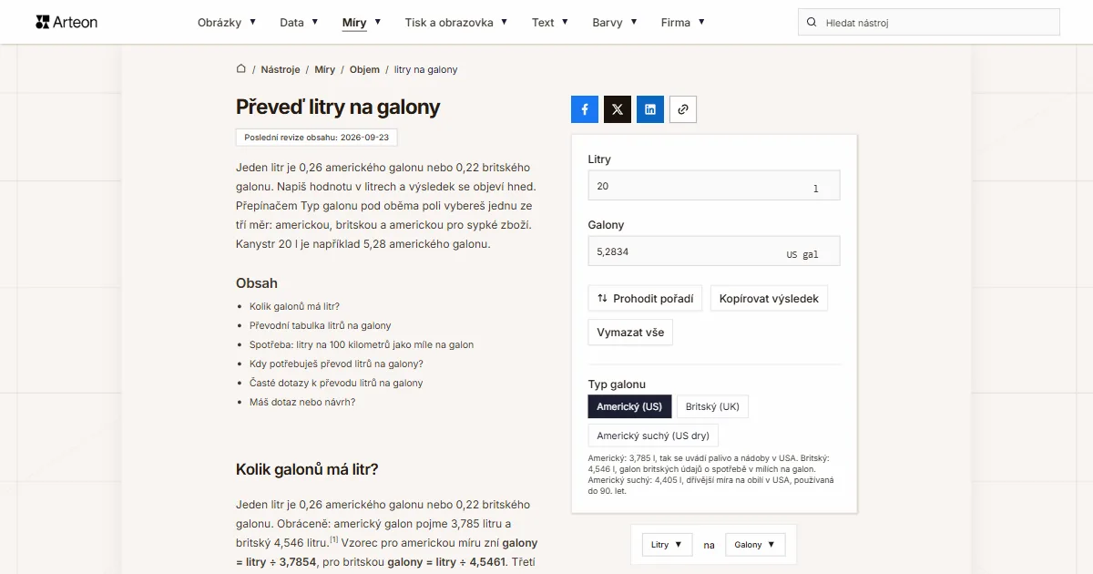Open the Objem breadcrumb link
Screen dimensions: 1093x574
coord(364,69)
